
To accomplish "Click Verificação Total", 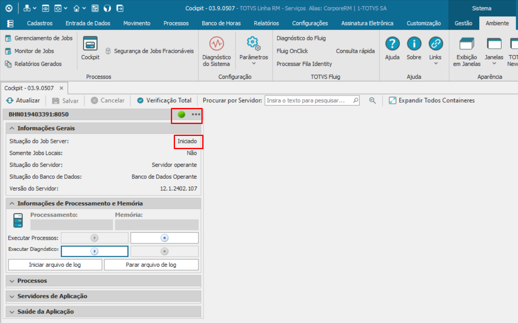I will pos(164,101).
